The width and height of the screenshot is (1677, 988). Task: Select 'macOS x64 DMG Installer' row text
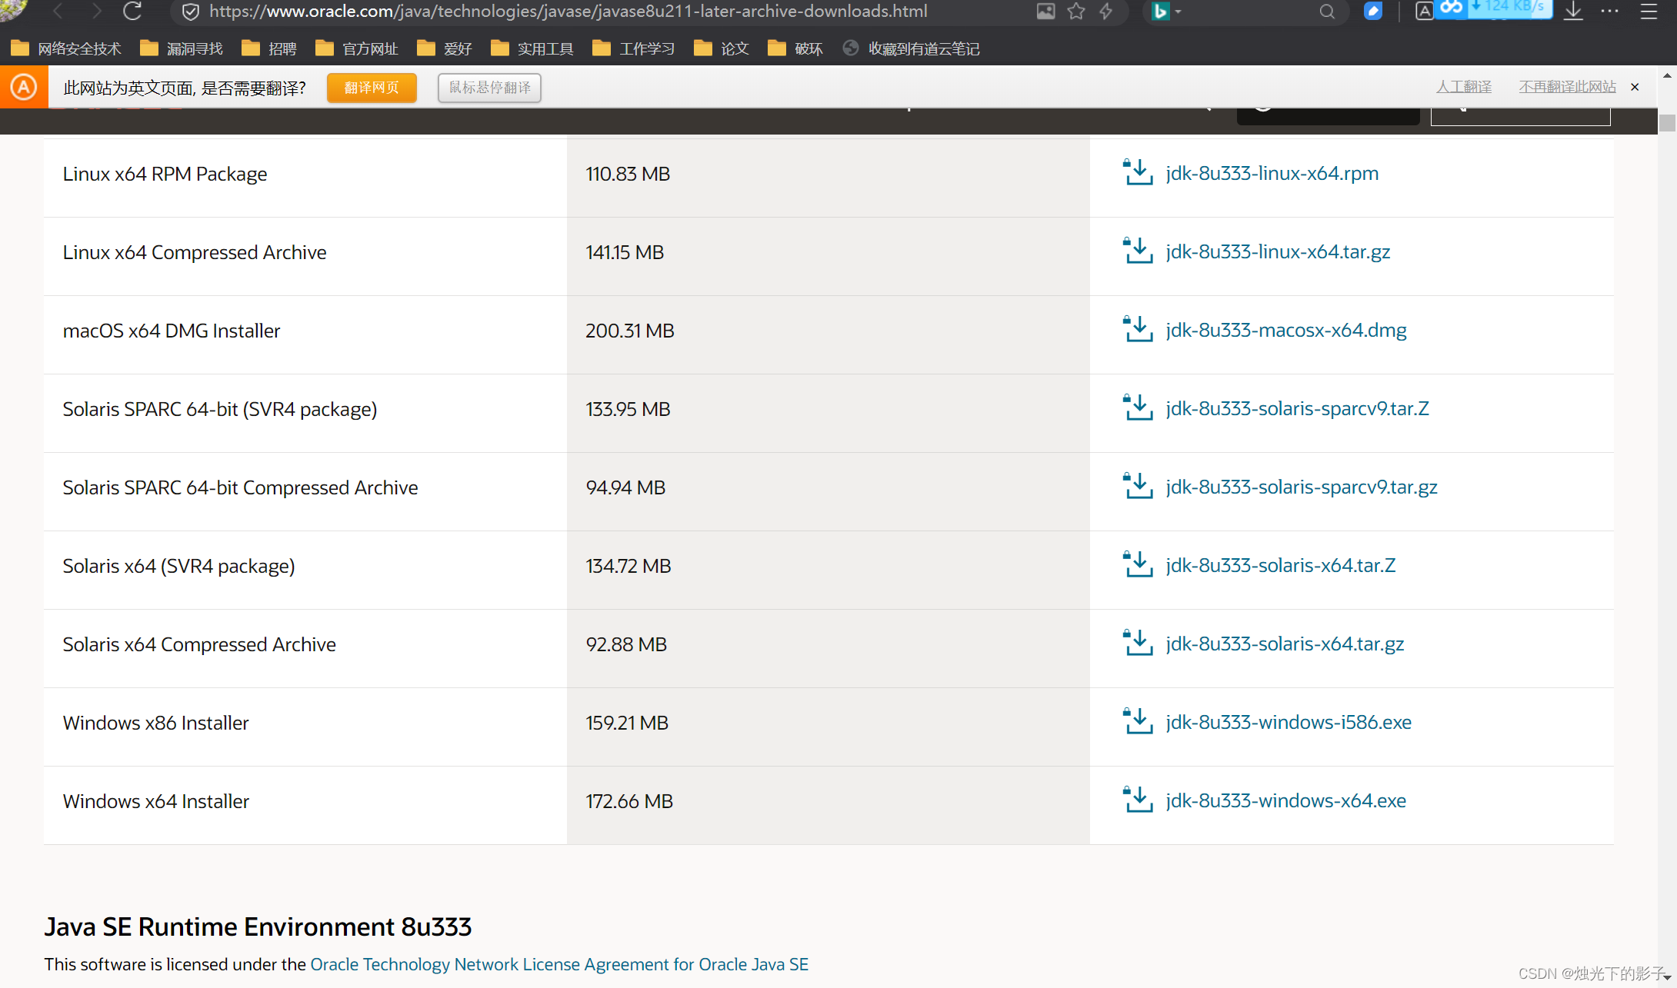pyautogui.click(x=172, y=331)
